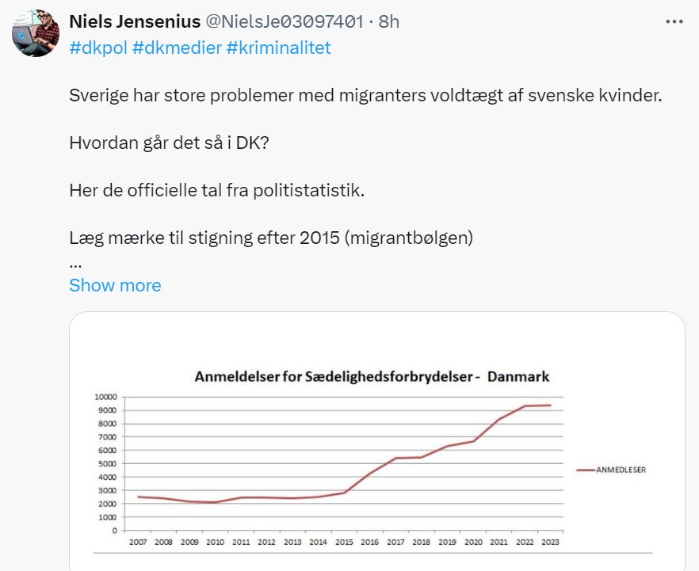Follow the #kriminalitet hashtag link

click(278, 48)
